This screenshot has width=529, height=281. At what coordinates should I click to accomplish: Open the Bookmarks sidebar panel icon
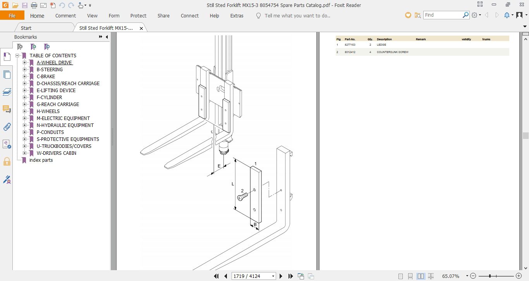[x=7, y=57]
